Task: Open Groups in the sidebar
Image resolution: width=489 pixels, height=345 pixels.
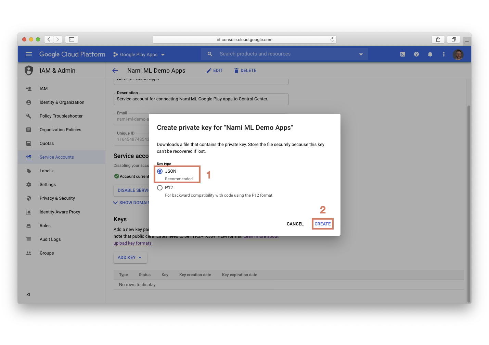Action: pyautogui.click(x=62, y=253)
